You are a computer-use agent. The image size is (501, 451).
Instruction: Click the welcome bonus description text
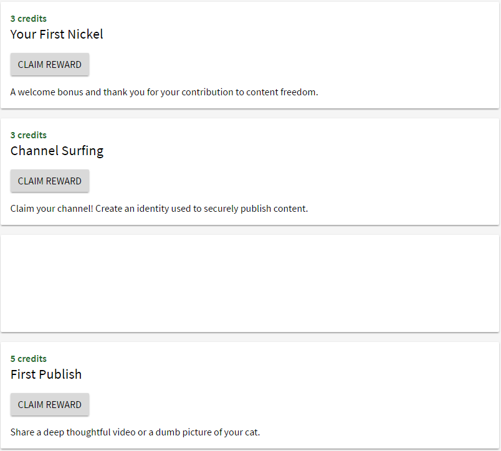tap(164, 92)
